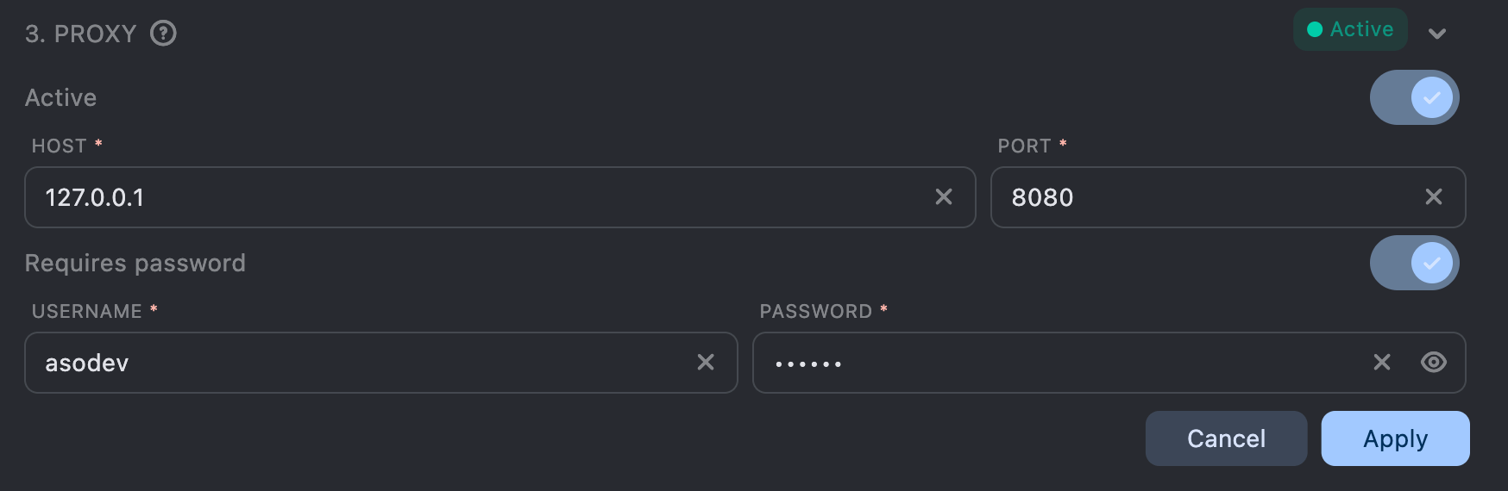The image size is (1508, 491).
Task: Show the password using the eye icon
Action: click(1434, 363)
